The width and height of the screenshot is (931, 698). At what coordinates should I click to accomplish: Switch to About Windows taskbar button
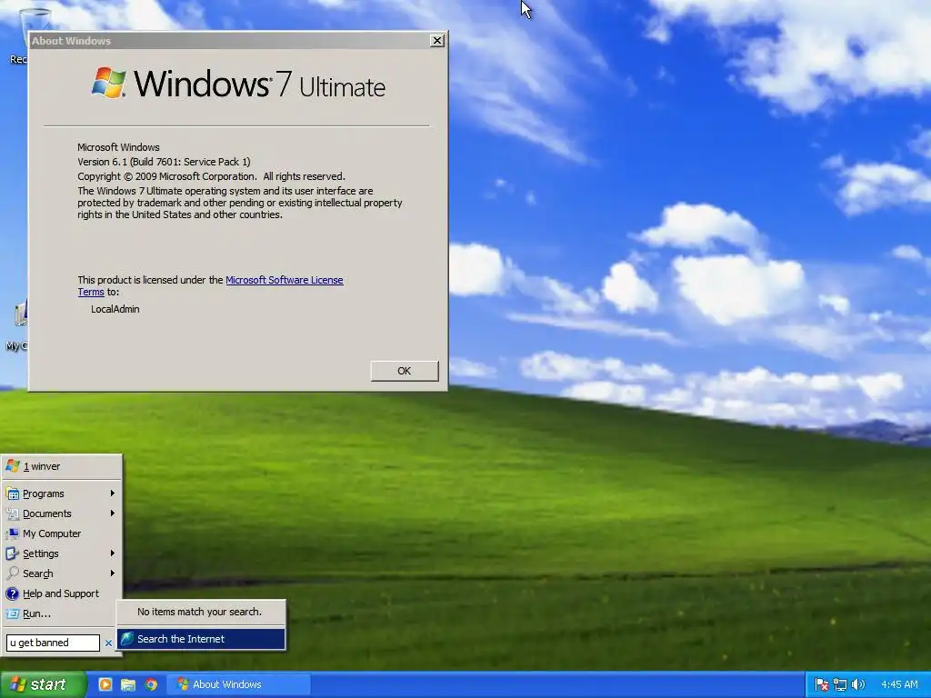(x=238, y=684)
